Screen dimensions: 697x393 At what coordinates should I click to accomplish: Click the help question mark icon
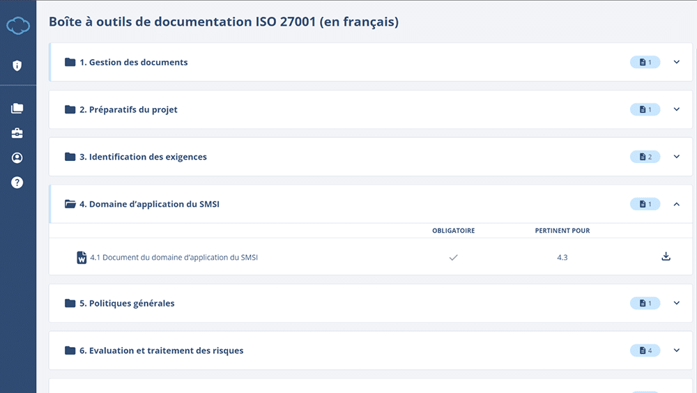tap(17, 183)
